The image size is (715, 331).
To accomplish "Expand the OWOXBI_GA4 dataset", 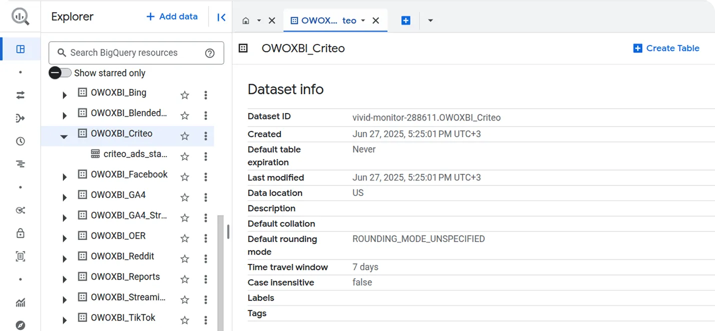I will click(x=64, y=197).
